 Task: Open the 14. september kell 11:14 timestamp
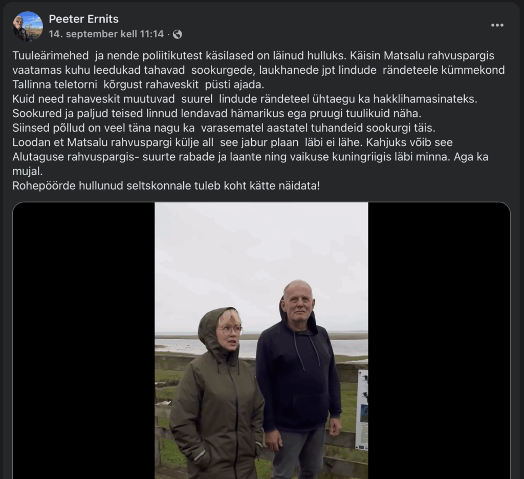click(106, 34)
